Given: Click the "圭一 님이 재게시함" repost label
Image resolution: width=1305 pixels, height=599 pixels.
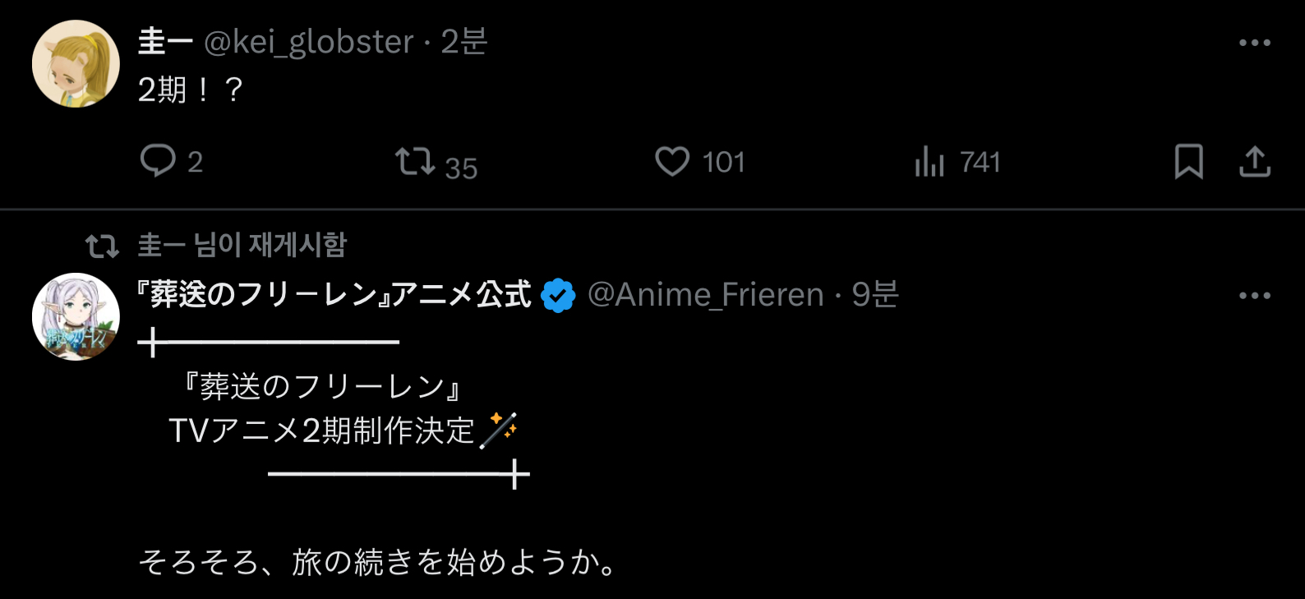Looking at the screenshot, I should (242, 245).
